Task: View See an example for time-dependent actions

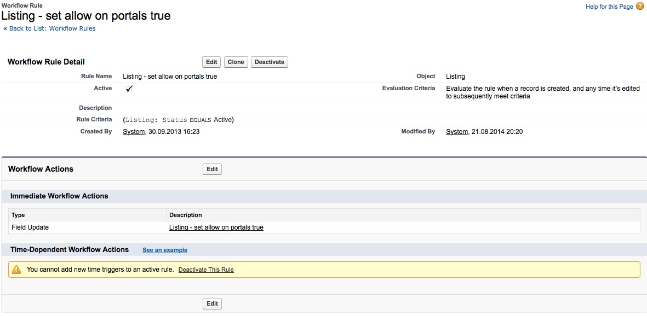Action: 164,250
